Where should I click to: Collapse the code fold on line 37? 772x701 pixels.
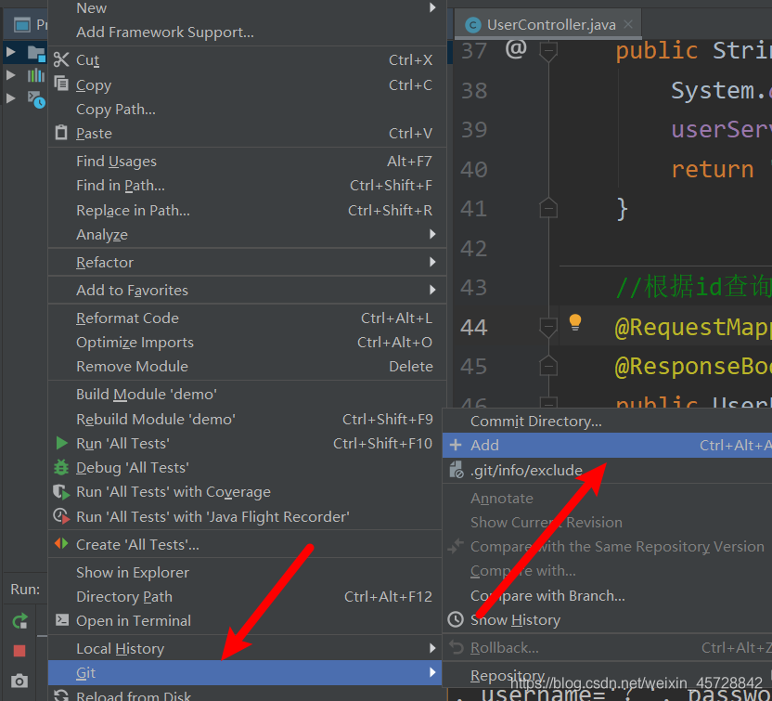(548, 51)
